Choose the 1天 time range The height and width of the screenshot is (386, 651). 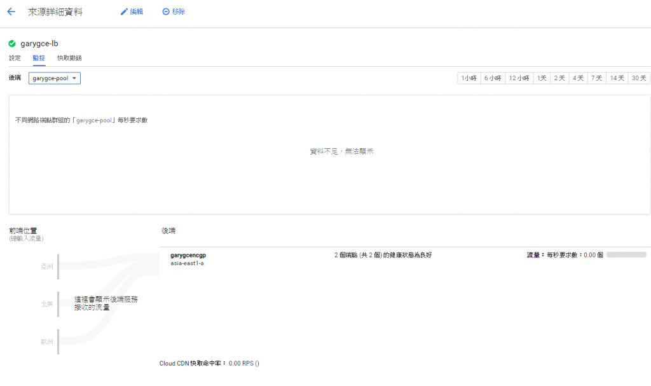pos(542,78)
